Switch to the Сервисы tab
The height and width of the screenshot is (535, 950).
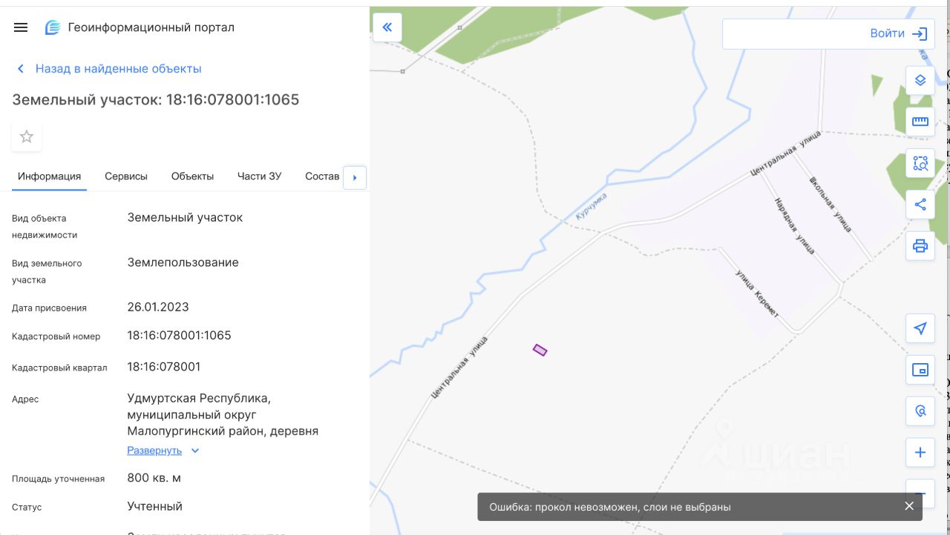[x=126, y=176]
